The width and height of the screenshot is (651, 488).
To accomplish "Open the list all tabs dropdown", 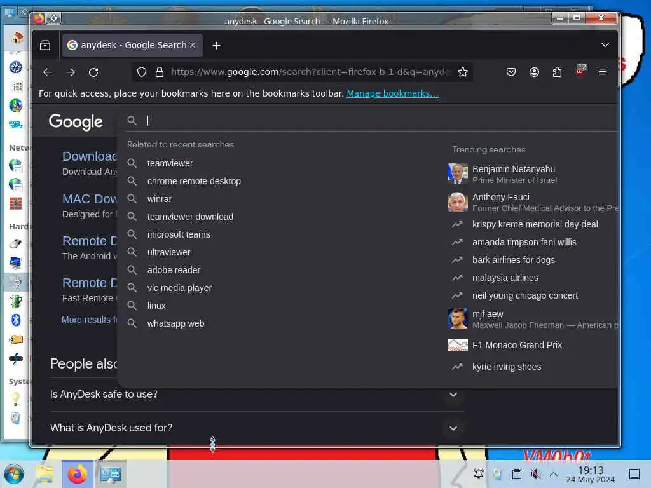I will click(605, 45).
